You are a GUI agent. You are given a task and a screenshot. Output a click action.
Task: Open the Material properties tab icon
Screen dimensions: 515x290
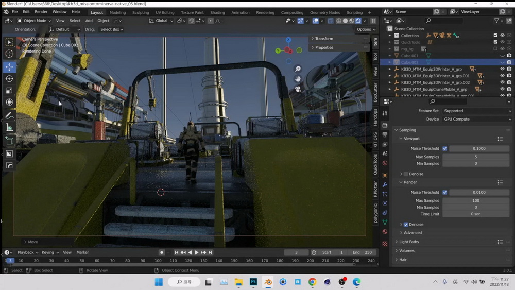pyautogui.click(x=385, y=232)
